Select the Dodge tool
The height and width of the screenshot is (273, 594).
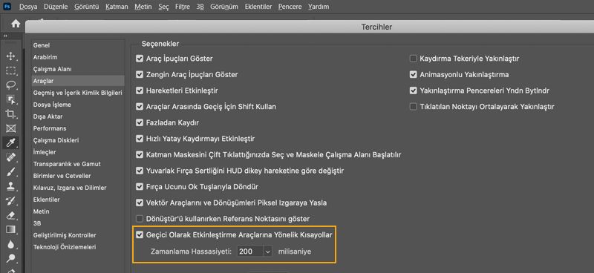coord(10,259)
